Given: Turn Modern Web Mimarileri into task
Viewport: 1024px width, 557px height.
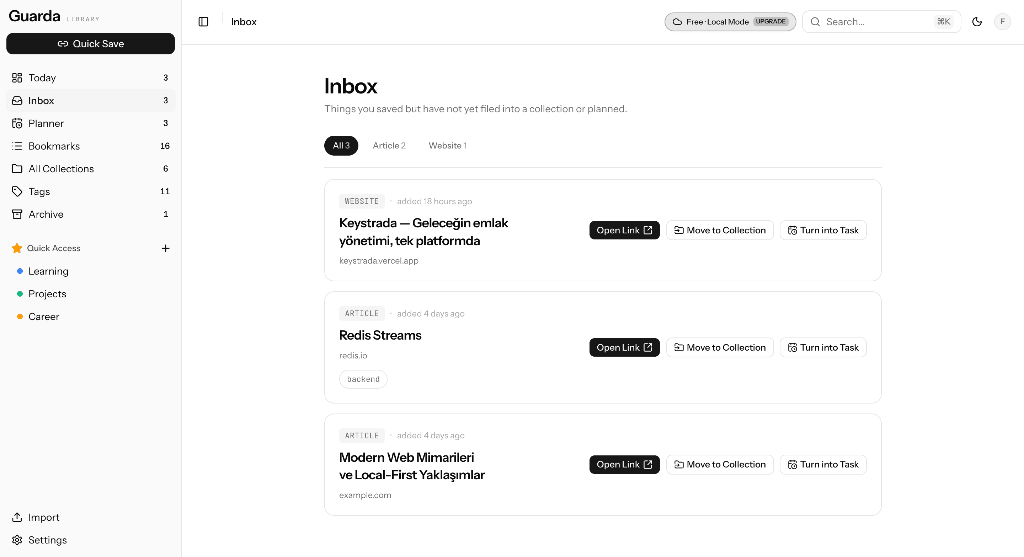Looking at the screenshot, I should [823, 465].
